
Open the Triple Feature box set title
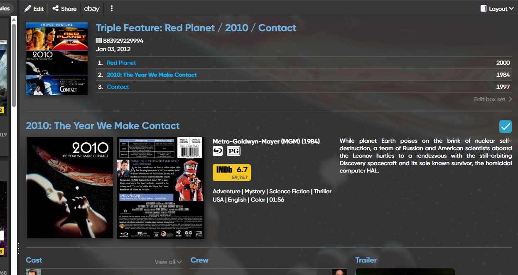(196, 28)
